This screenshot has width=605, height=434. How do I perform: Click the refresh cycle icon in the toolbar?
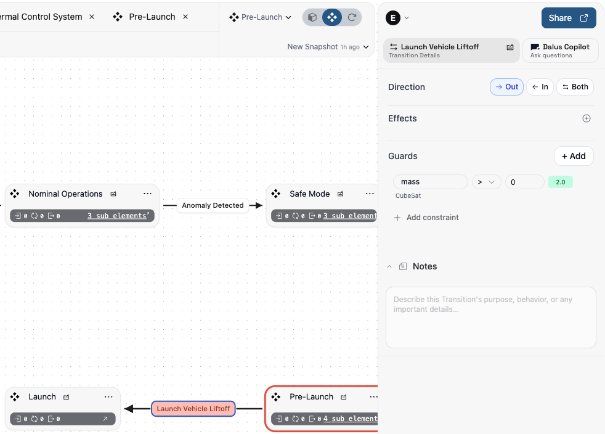[x=352, y=17]
